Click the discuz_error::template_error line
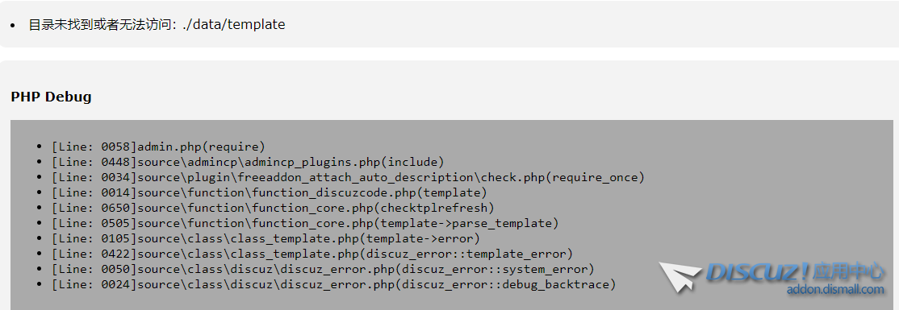Viewport: 899px width, 310px height. (x=312, y=254)
